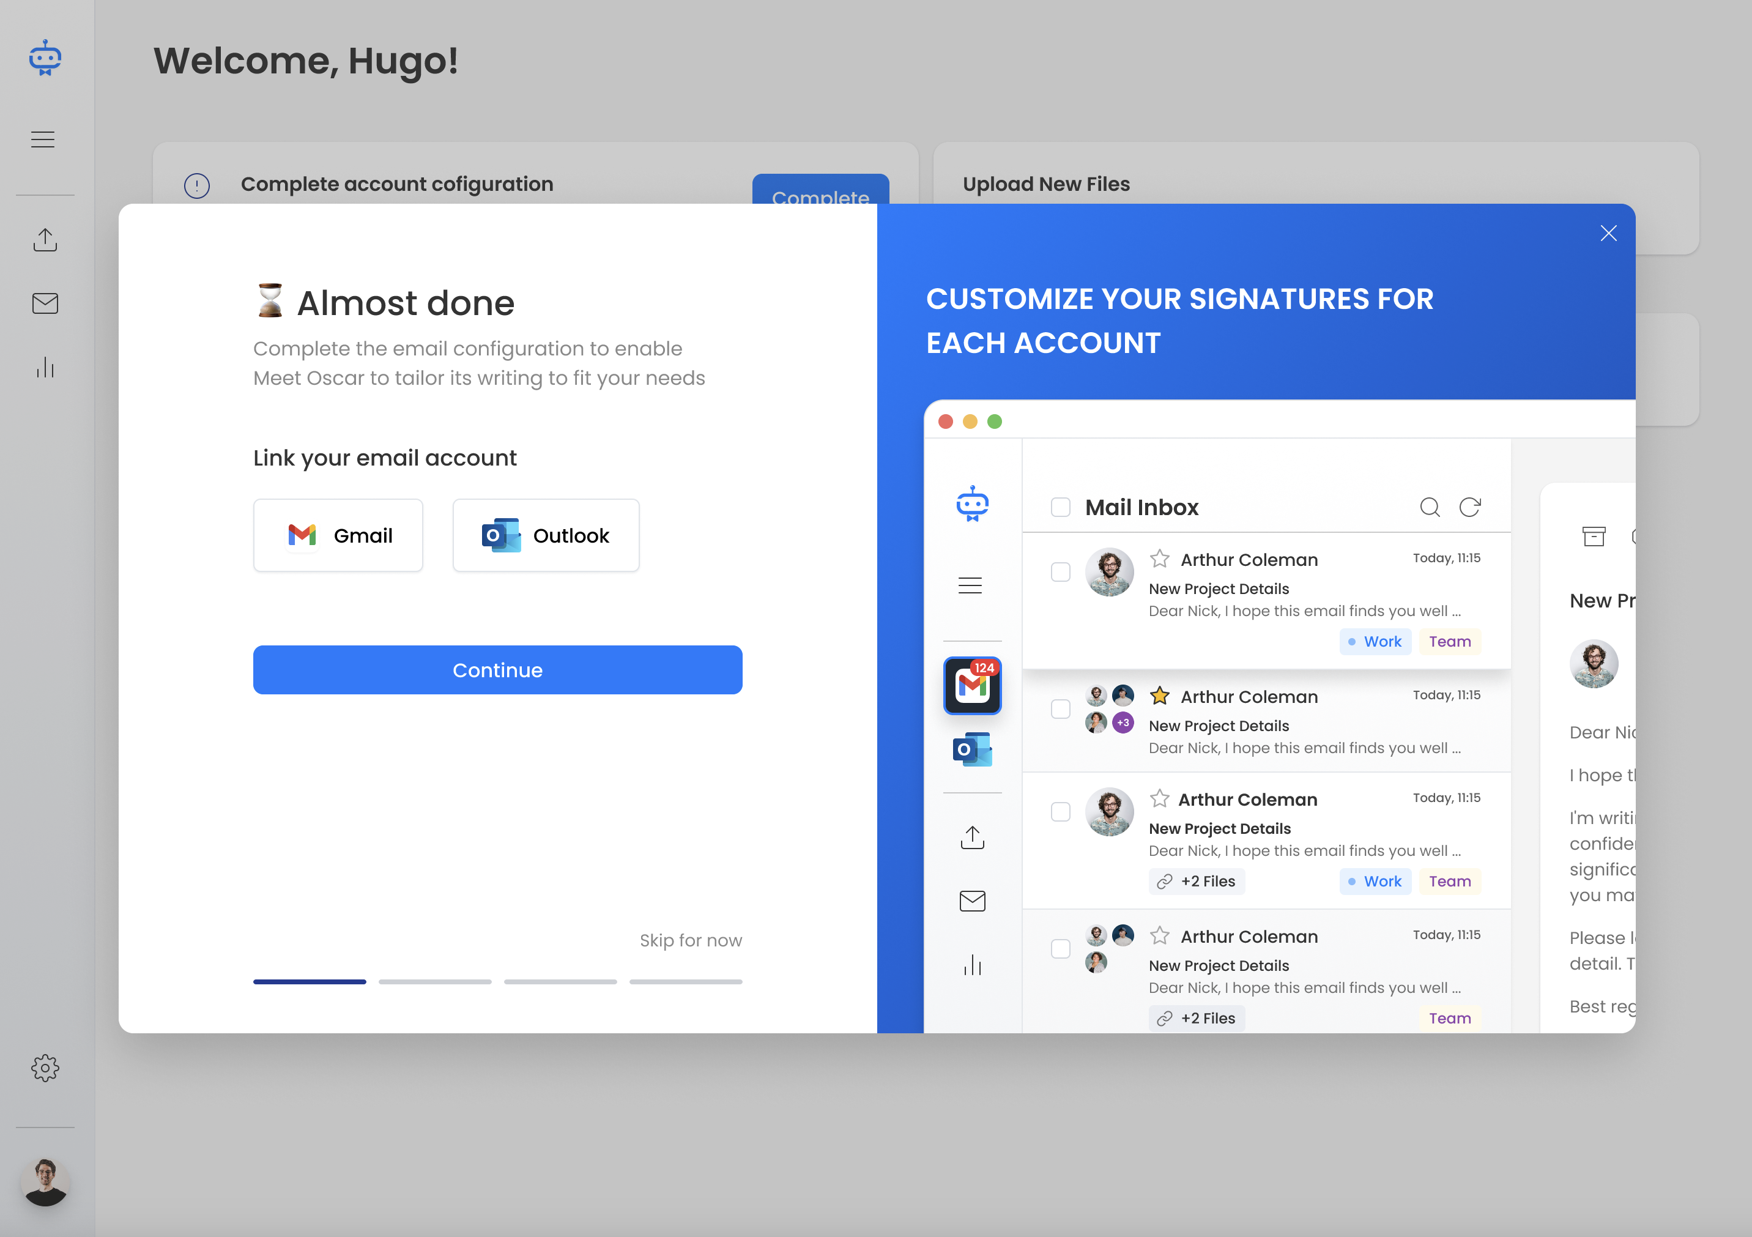
Task: Star the second Arthur Coleman email
Action: pos(1160,696)
